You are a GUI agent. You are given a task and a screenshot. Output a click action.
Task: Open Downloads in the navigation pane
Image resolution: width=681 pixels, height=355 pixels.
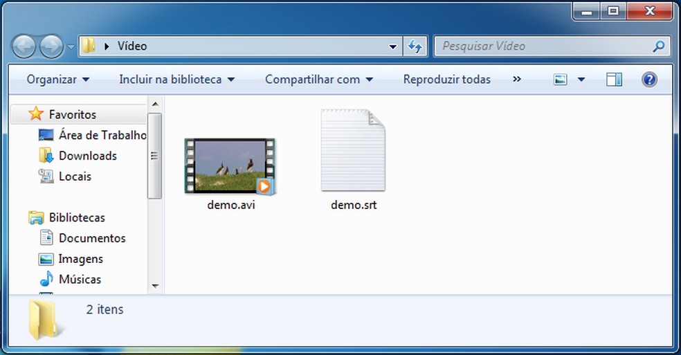88,156
